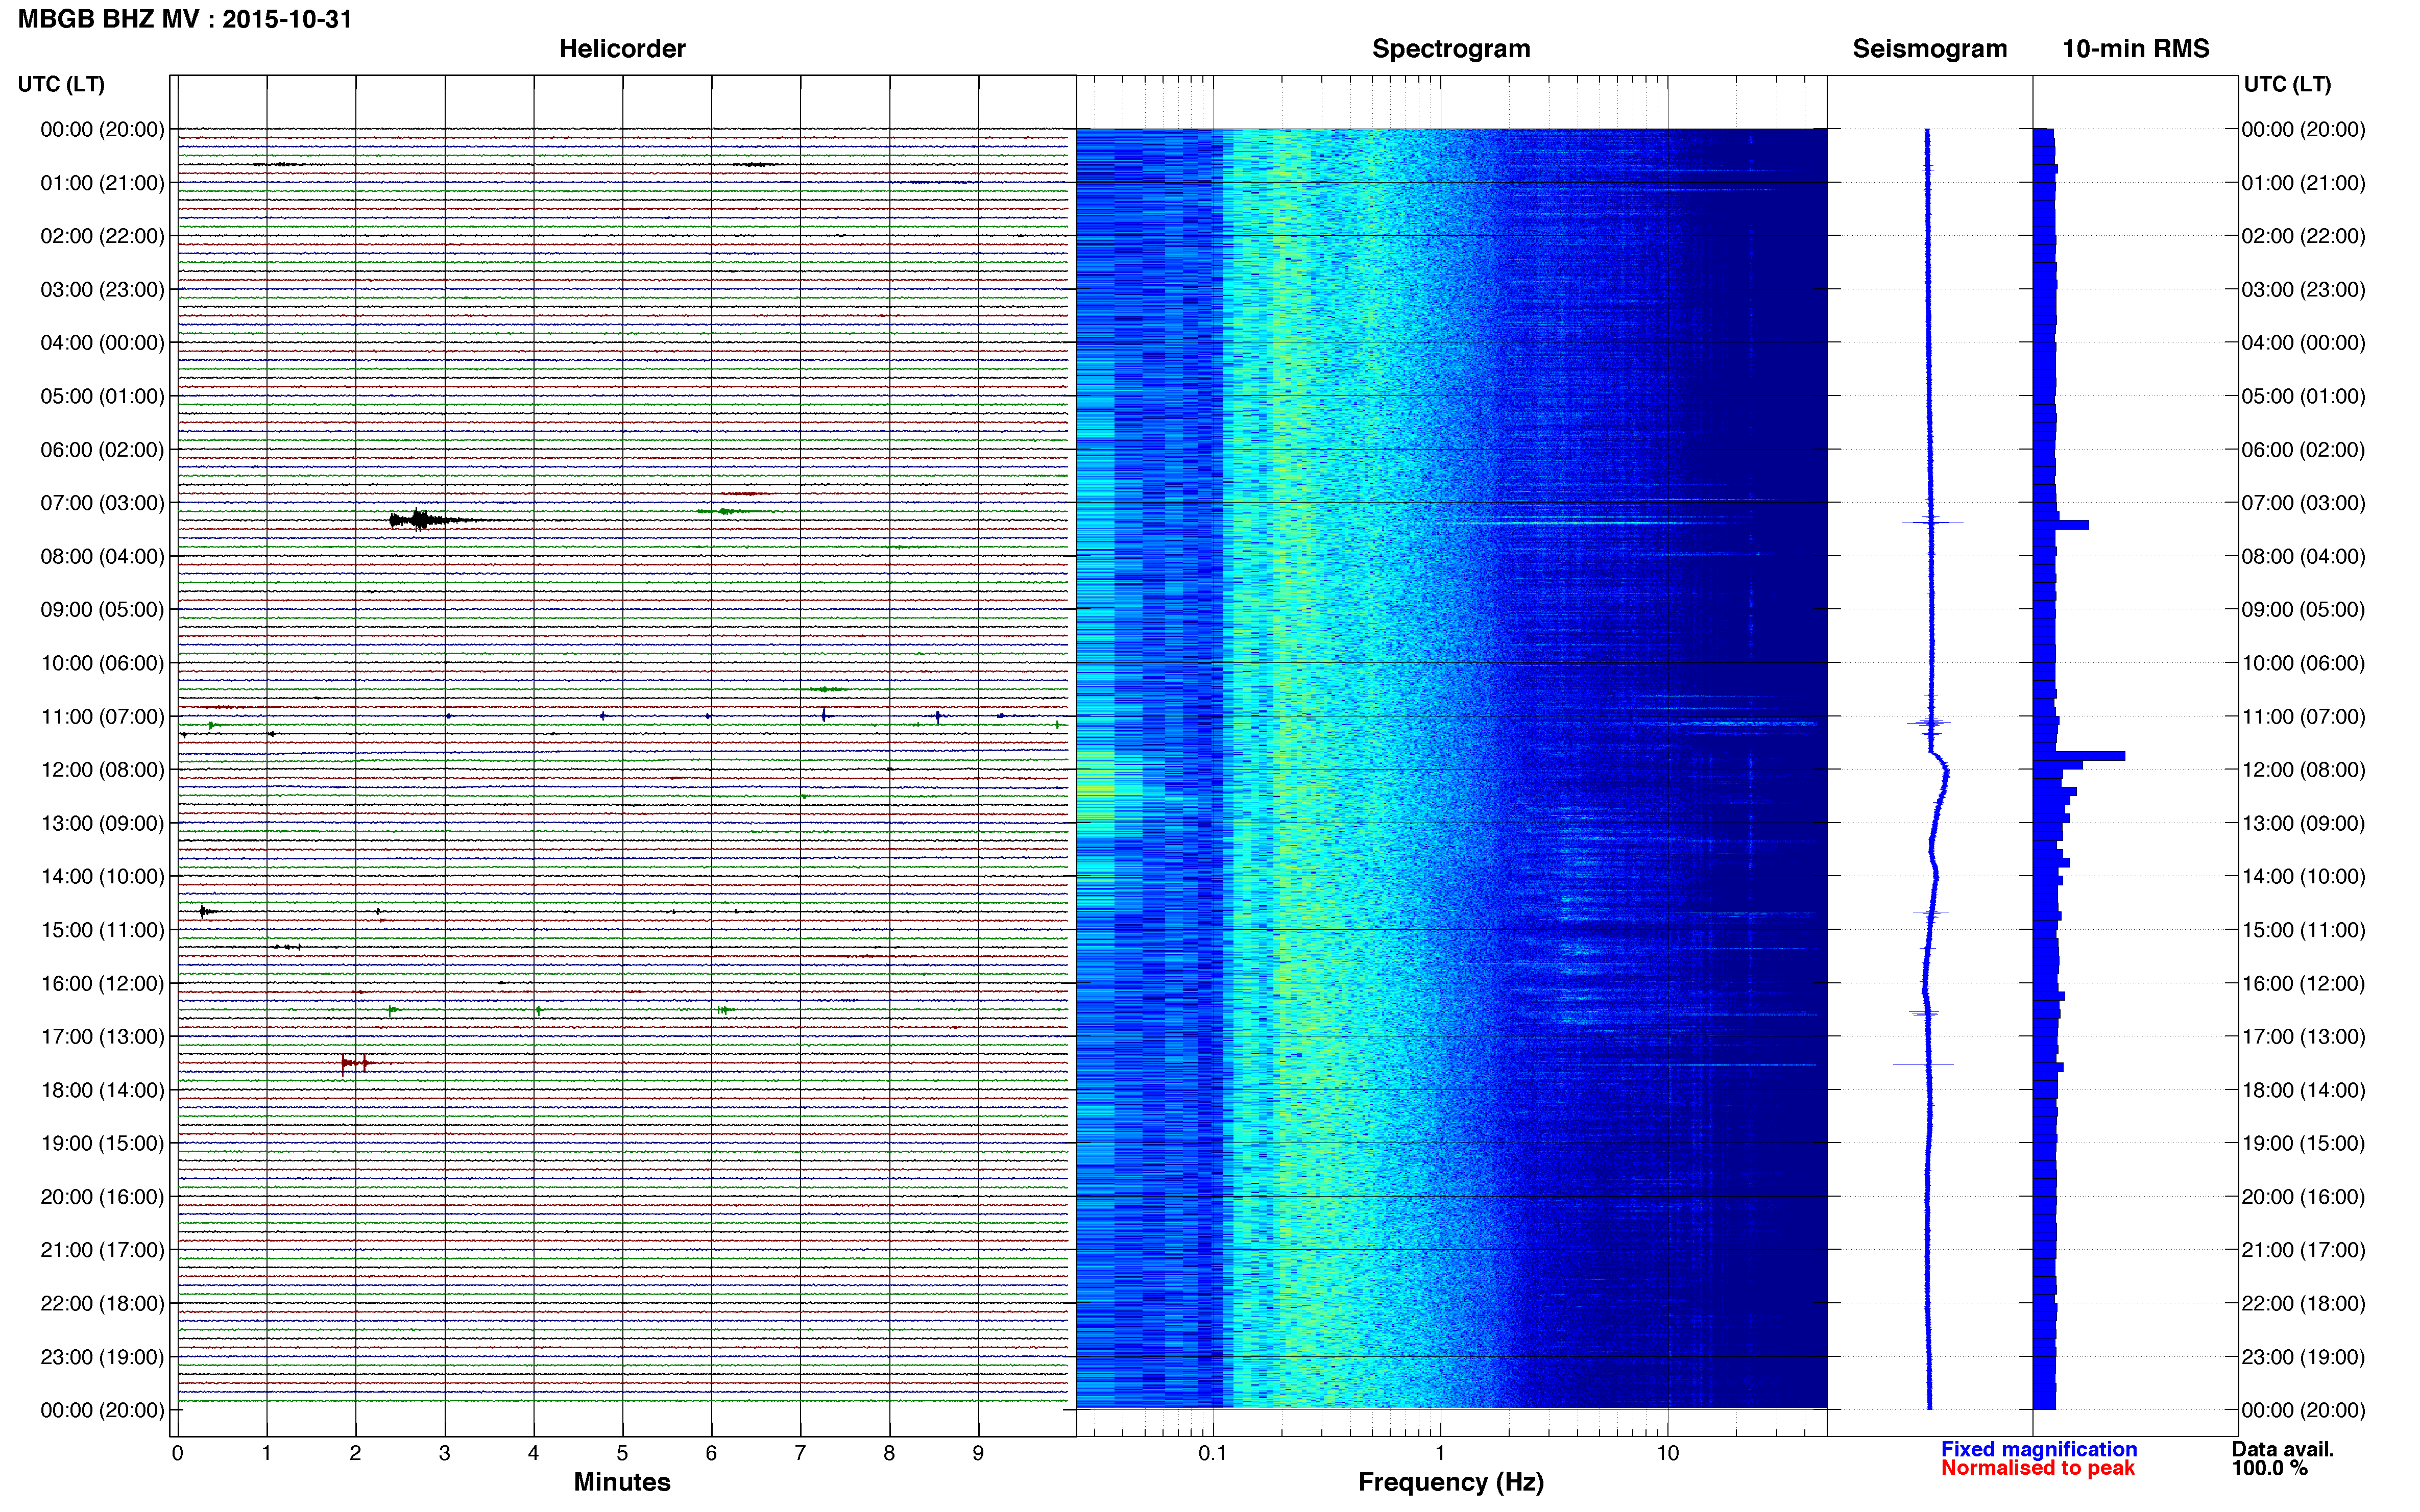
Task: Click the "7" tick on the Minutes axis
Action: [x=801, y=1454]
